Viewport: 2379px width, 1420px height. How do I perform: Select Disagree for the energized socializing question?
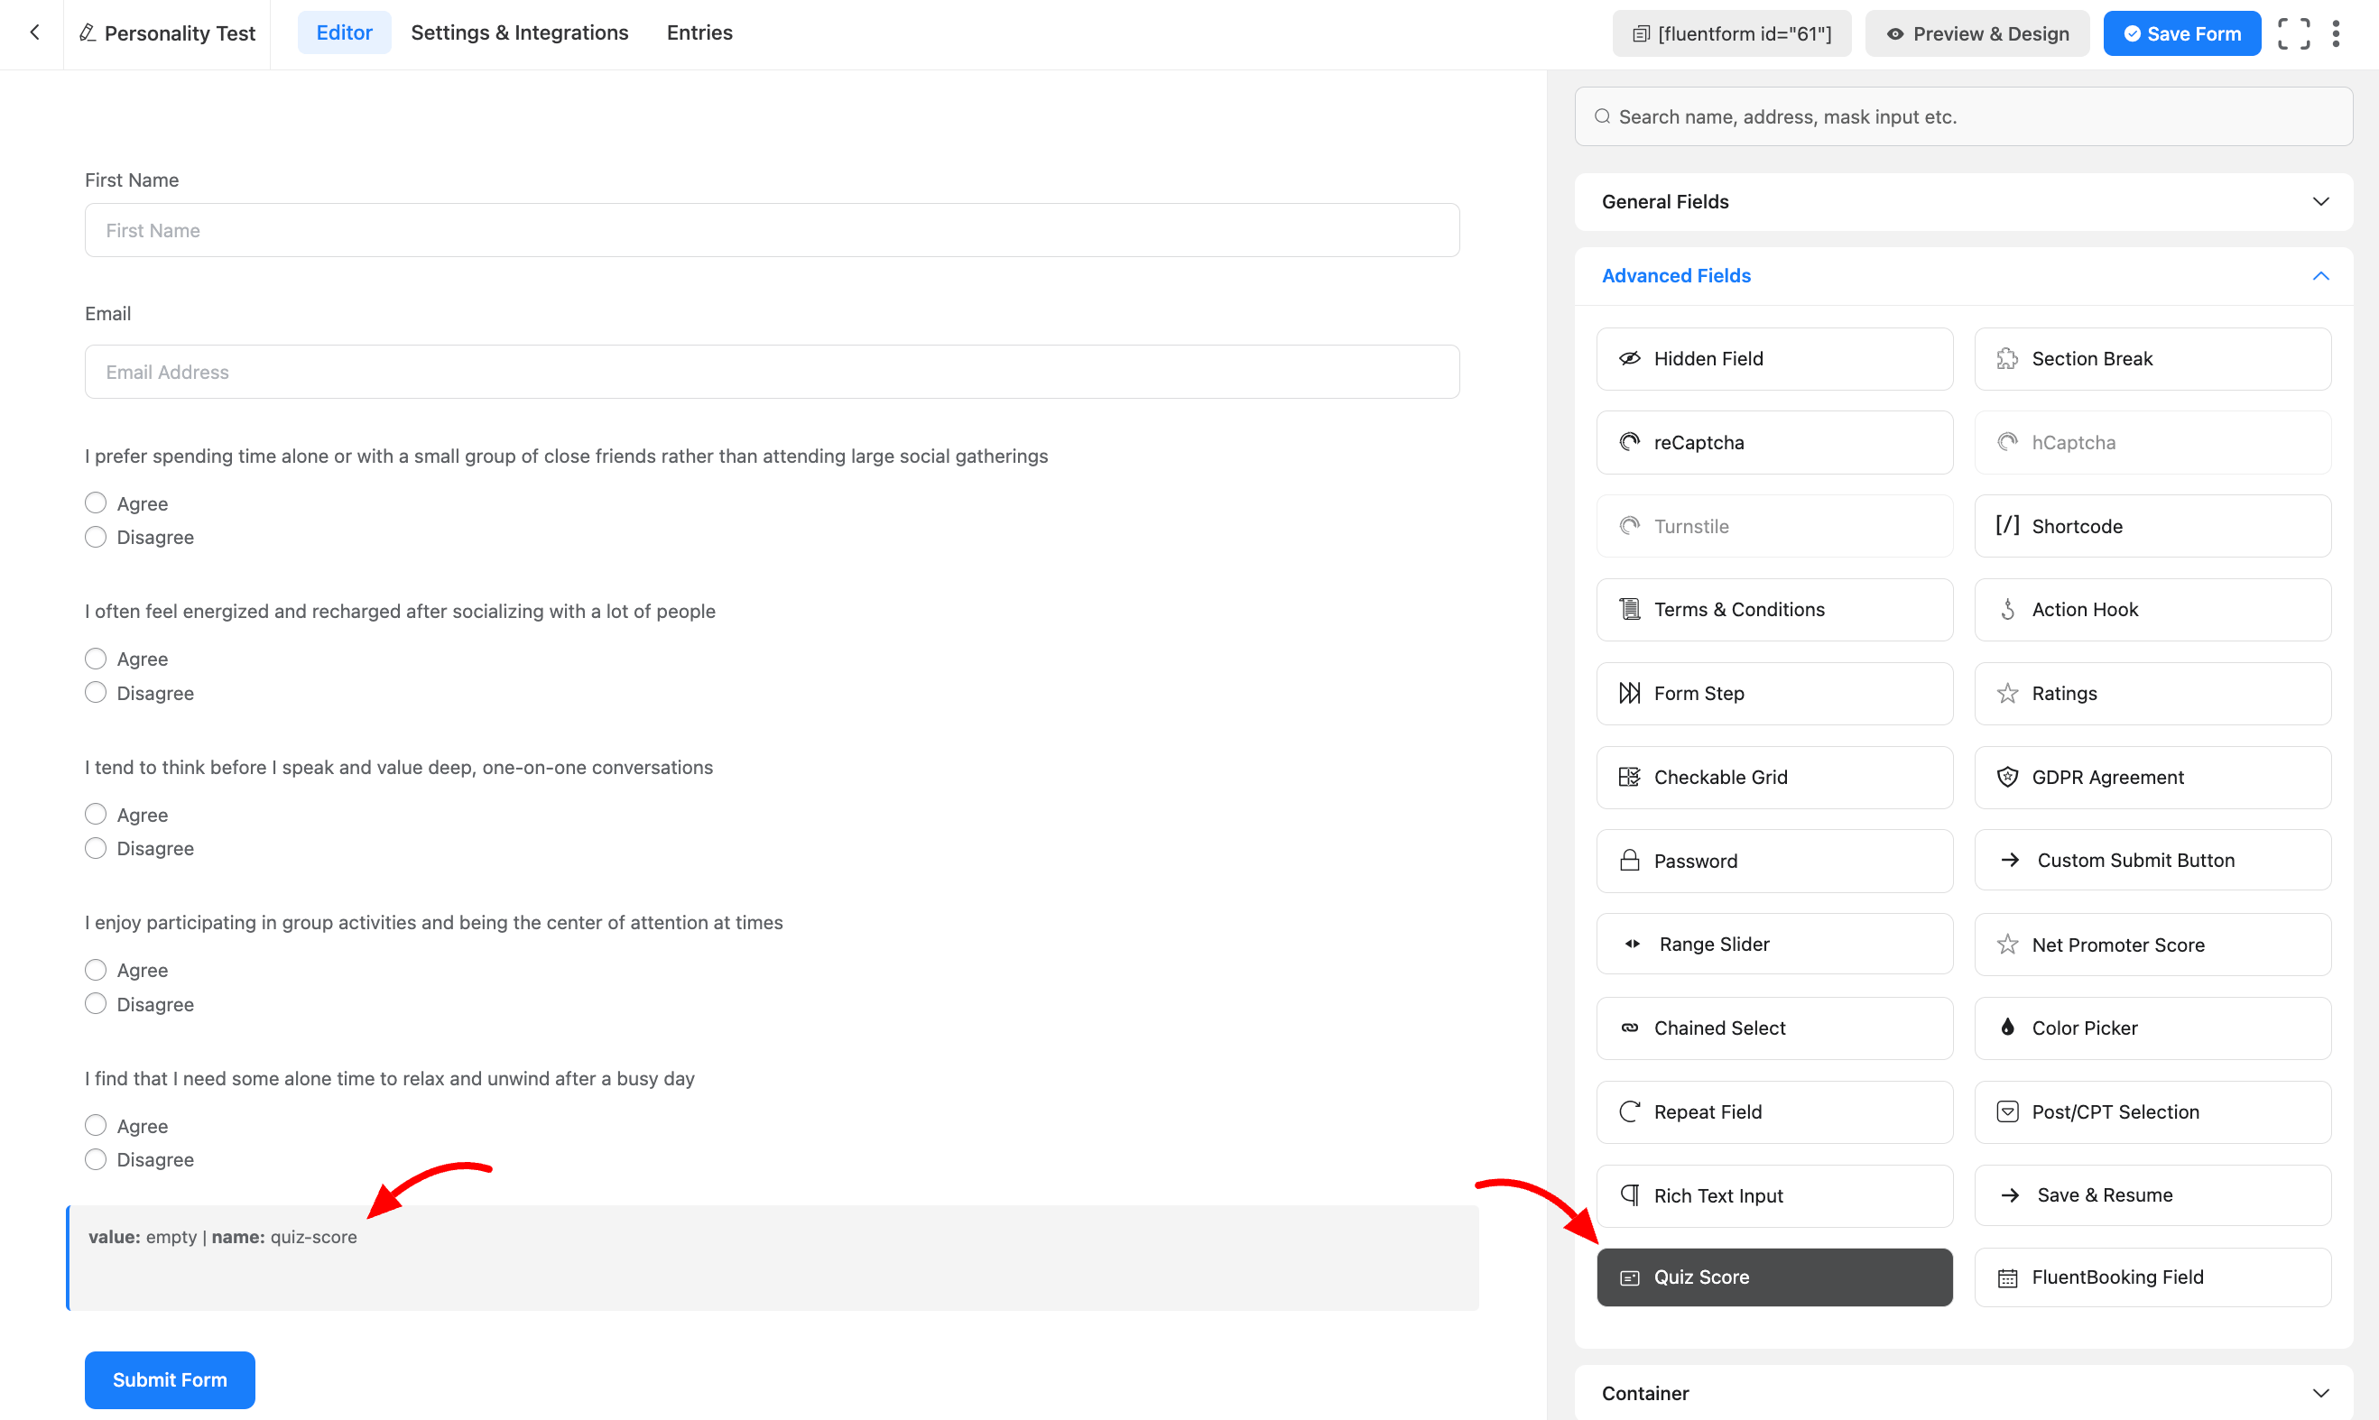pos(96,693)
